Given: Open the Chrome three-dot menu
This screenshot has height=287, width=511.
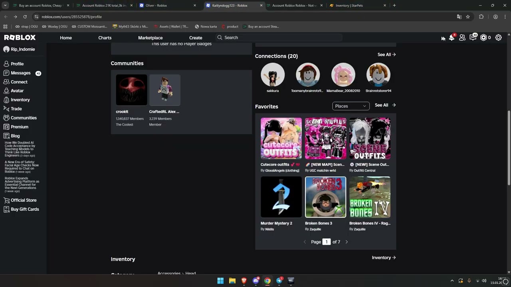Looking at the screenshot, I should click(x=505, y=17).
